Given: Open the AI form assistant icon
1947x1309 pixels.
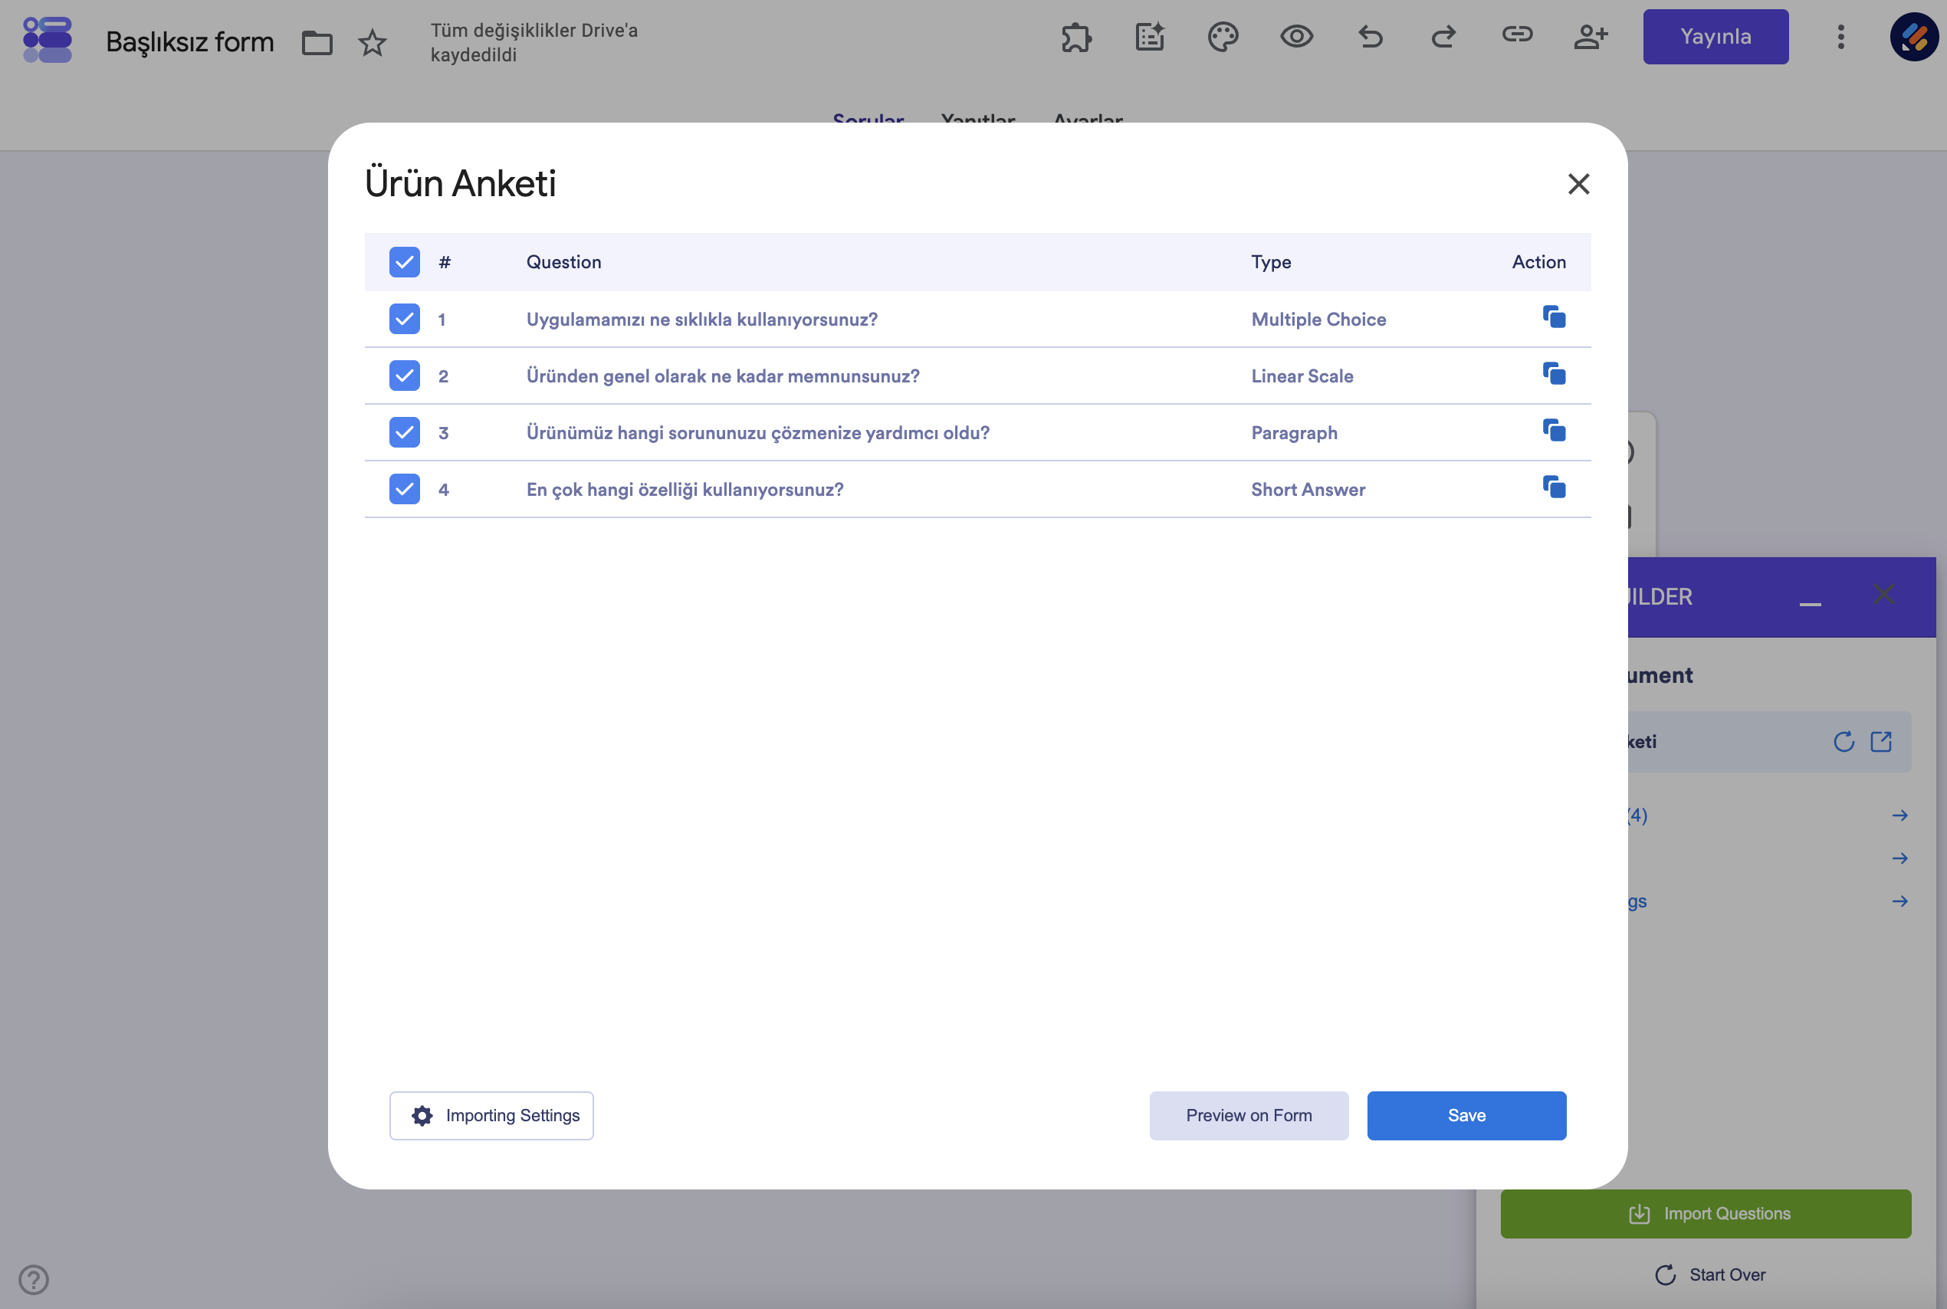Looking at the screenshot, I should [1150, 37].
